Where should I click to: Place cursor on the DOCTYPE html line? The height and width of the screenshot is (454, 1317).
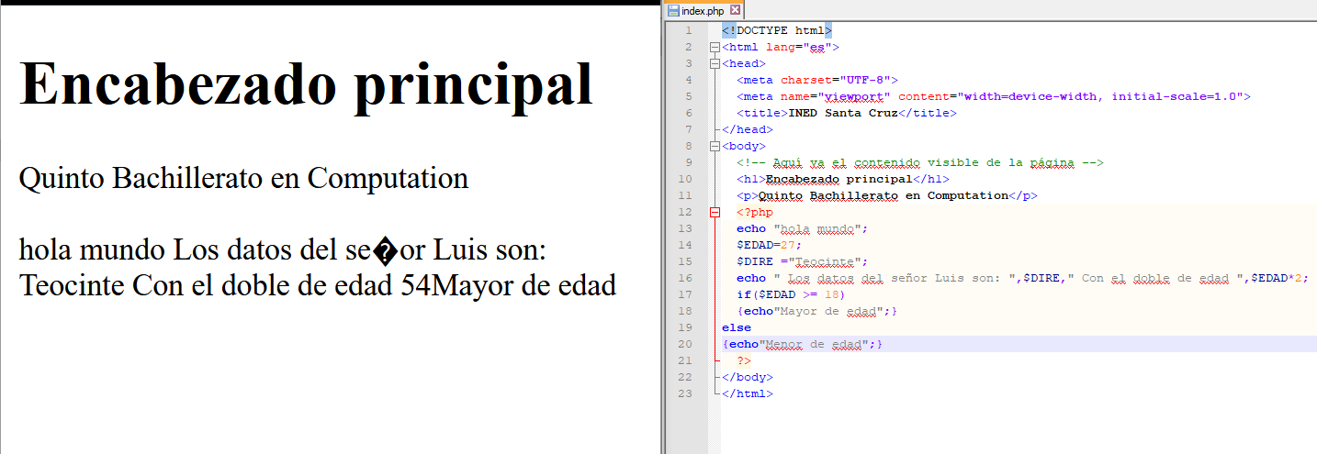[x=777, y=30]
